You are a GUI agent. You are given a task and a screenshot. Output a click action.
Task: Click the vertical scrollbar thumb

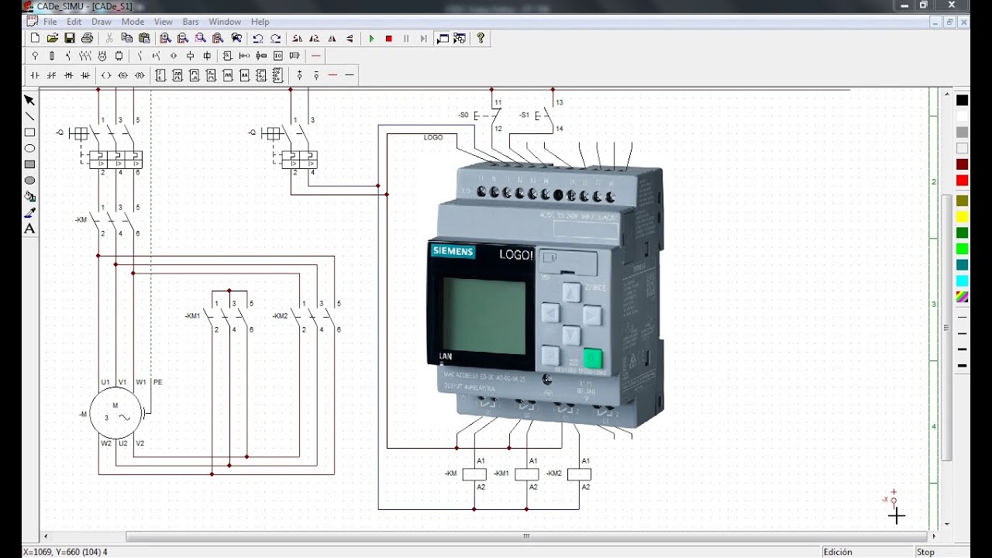947,328
